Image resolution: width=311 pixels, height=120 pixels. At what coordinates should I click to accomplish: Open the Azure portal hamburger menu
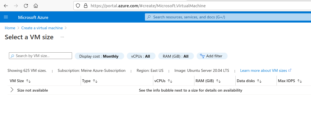coord(6,17)
